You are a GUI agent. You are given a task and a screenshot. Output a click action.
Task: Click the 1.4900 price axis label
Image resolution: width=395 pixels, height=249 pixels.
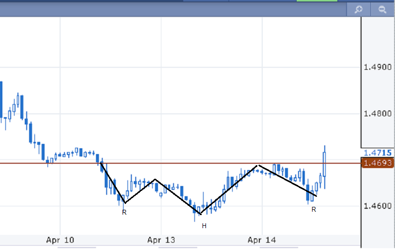[x=378, y=67]
